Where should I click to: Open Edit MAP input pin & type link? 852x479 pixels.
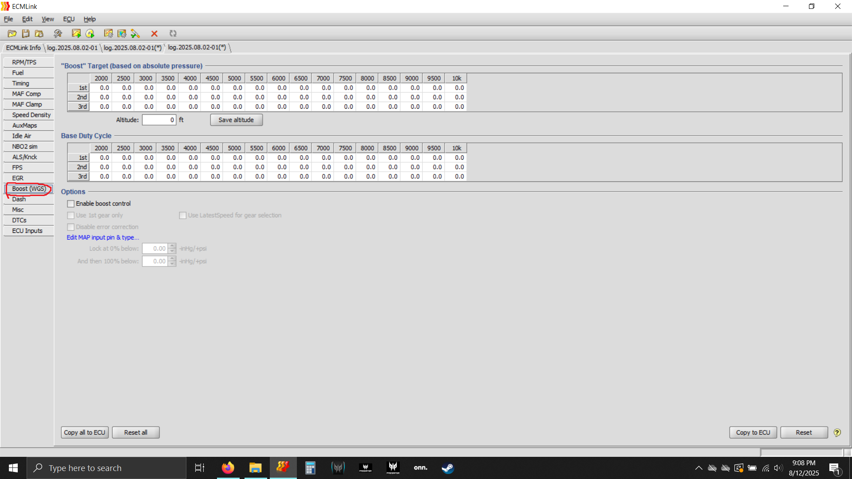pyautogui.click(x=103, y=237)
